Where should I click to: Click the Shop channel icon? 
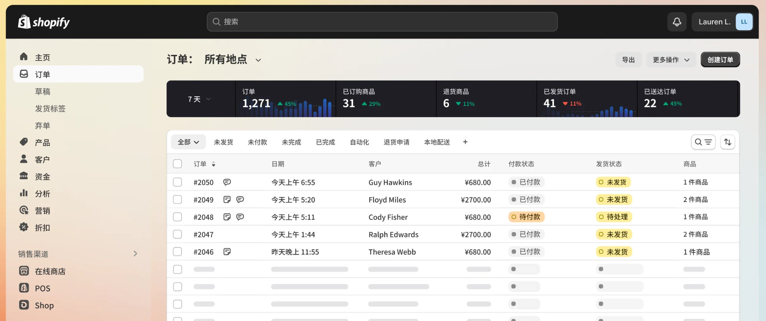24,305
